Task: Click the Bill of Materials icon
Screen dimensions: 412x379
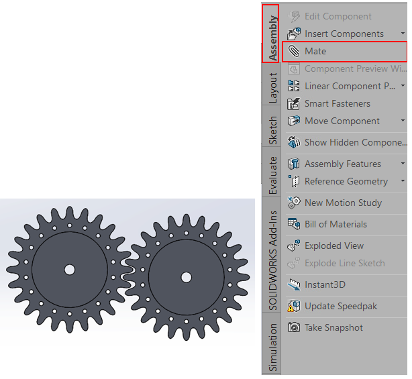Action: [x=294, y=224]
